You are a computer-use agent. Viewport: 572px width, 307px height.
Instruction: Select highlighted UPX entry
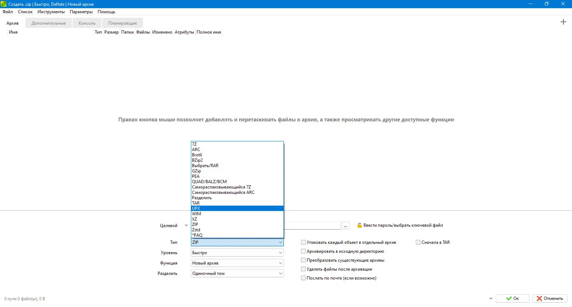237,208
